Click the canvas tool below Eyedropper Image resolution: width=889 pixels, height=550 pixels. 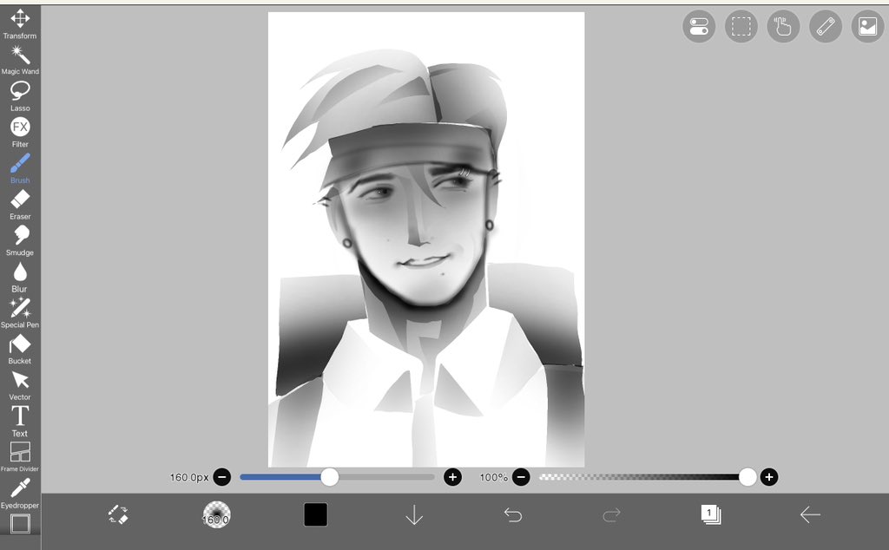point(20,524)
